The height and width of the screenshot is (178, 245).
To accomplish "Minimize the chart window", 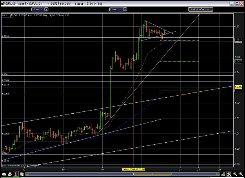I will click(232, 4).
